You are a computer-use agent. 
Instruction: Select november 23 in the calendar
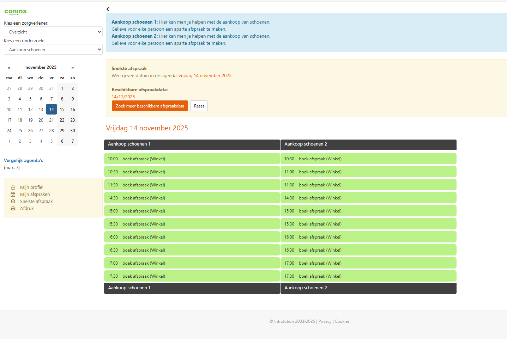73,120
